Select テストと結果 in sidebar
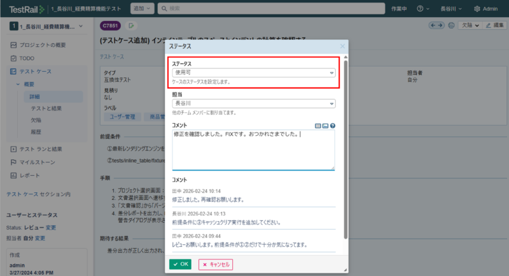509x276 pixels. (46, 108)
